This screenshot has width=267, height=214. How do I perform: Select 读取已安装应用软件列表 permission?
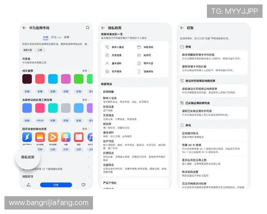tap(214, 113)
